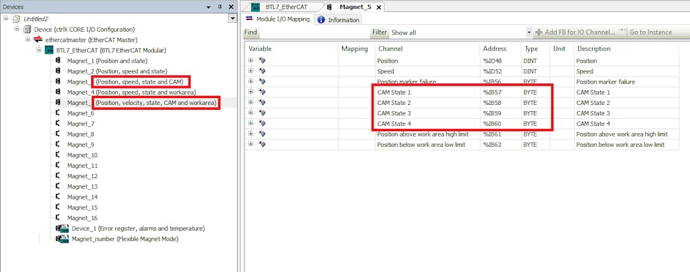
Task: Click the Go to Instance button
Action: tap(646, 32)
